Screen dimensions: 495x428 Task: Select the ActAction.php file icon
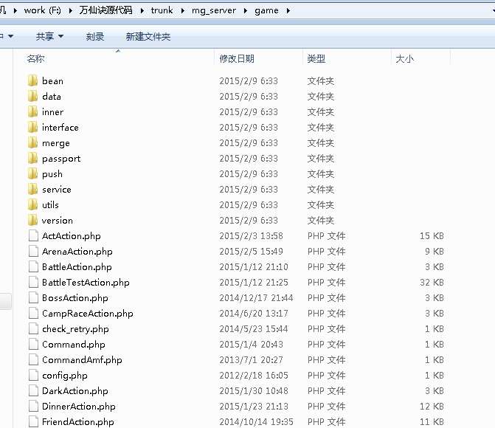(x=32, y=236)
